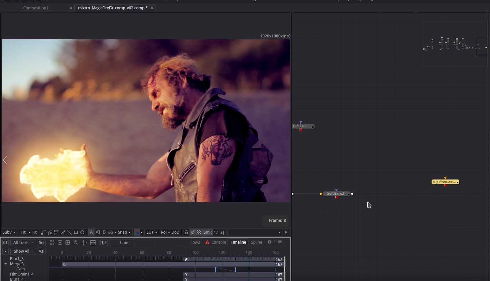The height and width of the screenshot is (281, 490).
Task: Collapse the Merge3 tree entry
Action: click(5, 264)
